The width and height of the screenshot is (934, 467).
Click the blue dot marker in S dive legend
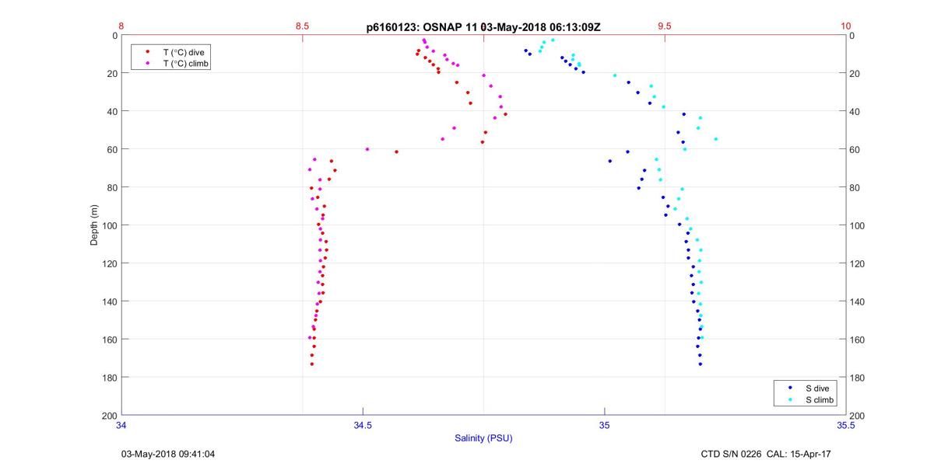[790, 387]
